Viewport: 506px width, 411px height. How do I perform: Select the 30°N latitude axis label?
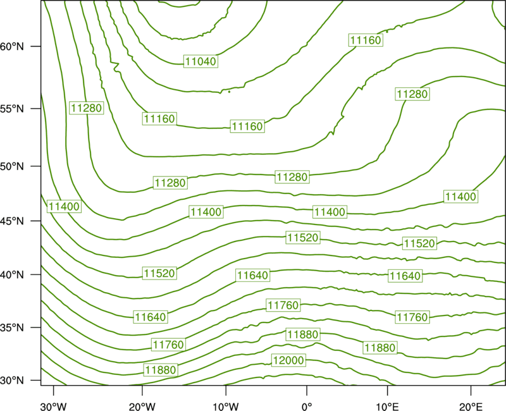coord(12,381)
